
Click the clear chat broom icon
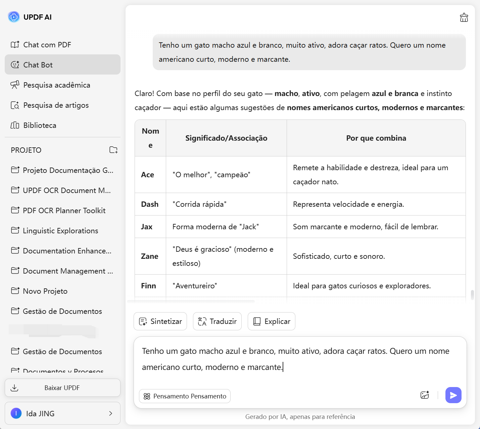tap(464, 17)
